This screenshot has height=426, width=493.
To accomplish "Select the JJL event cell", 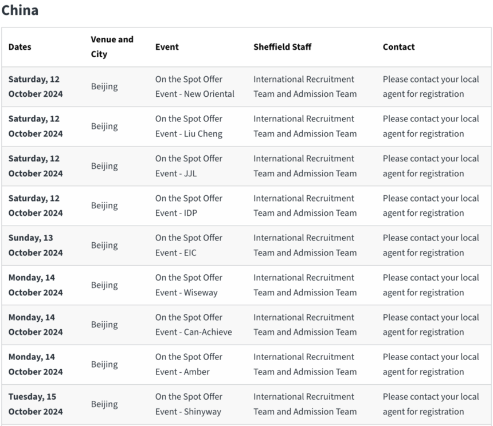I will coord(189,166).
